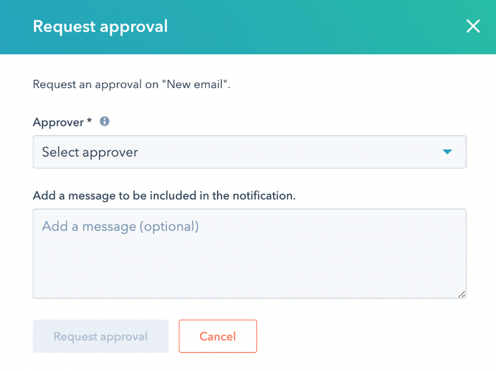
Task: Dismiss dialog with the white X icon
Action: click(x=473, y=26)
